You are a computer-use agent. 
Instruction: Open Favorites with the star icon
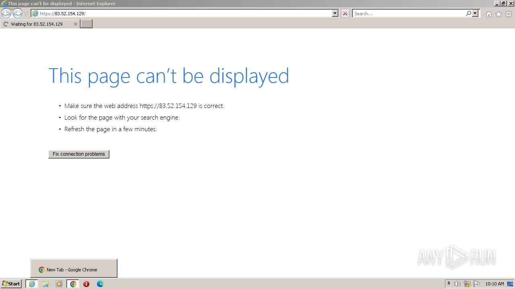coord(499,14)
